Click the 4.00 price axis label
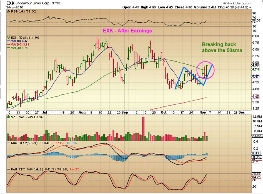 coord(256,89)
